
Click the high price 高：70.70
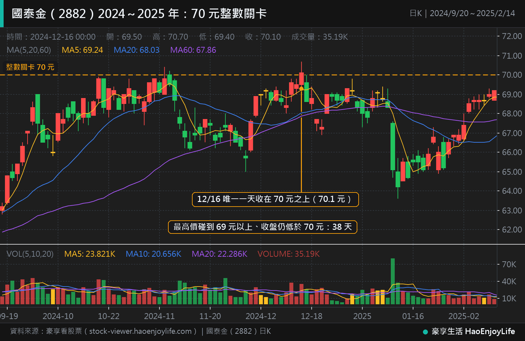170,37
